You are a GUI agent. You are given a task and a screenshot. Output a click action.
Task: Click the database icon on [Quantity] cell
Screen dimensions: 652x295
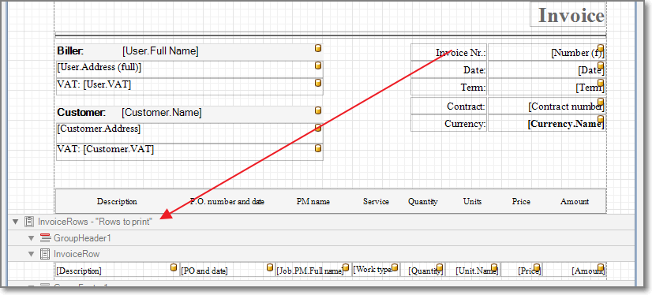point(439,267)
